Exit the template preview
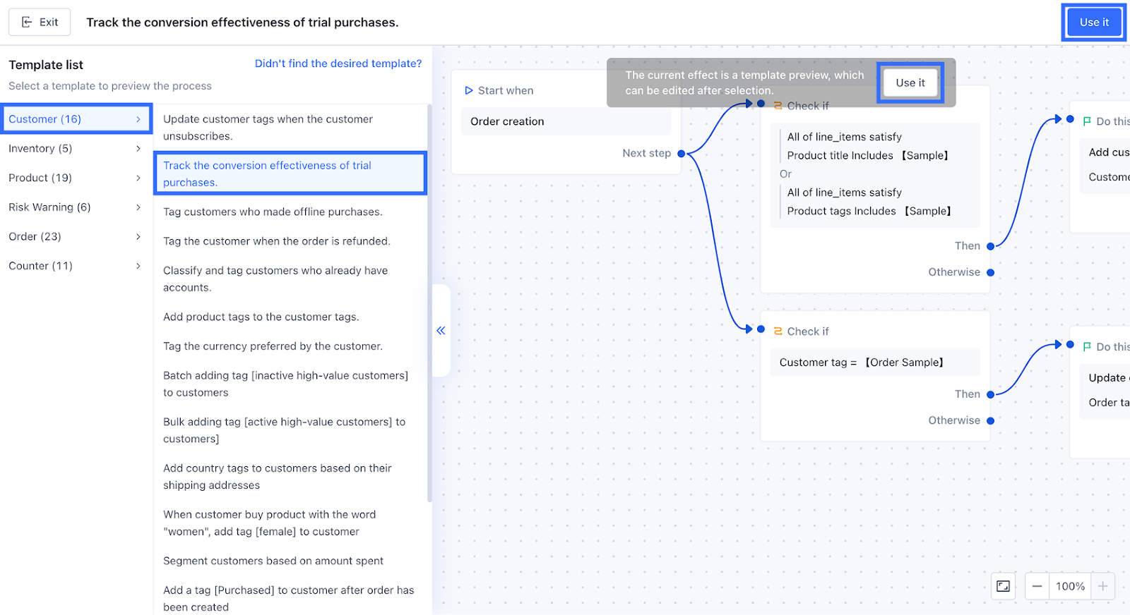Screen dimensions: 1130x615 [x=40, y=23]
